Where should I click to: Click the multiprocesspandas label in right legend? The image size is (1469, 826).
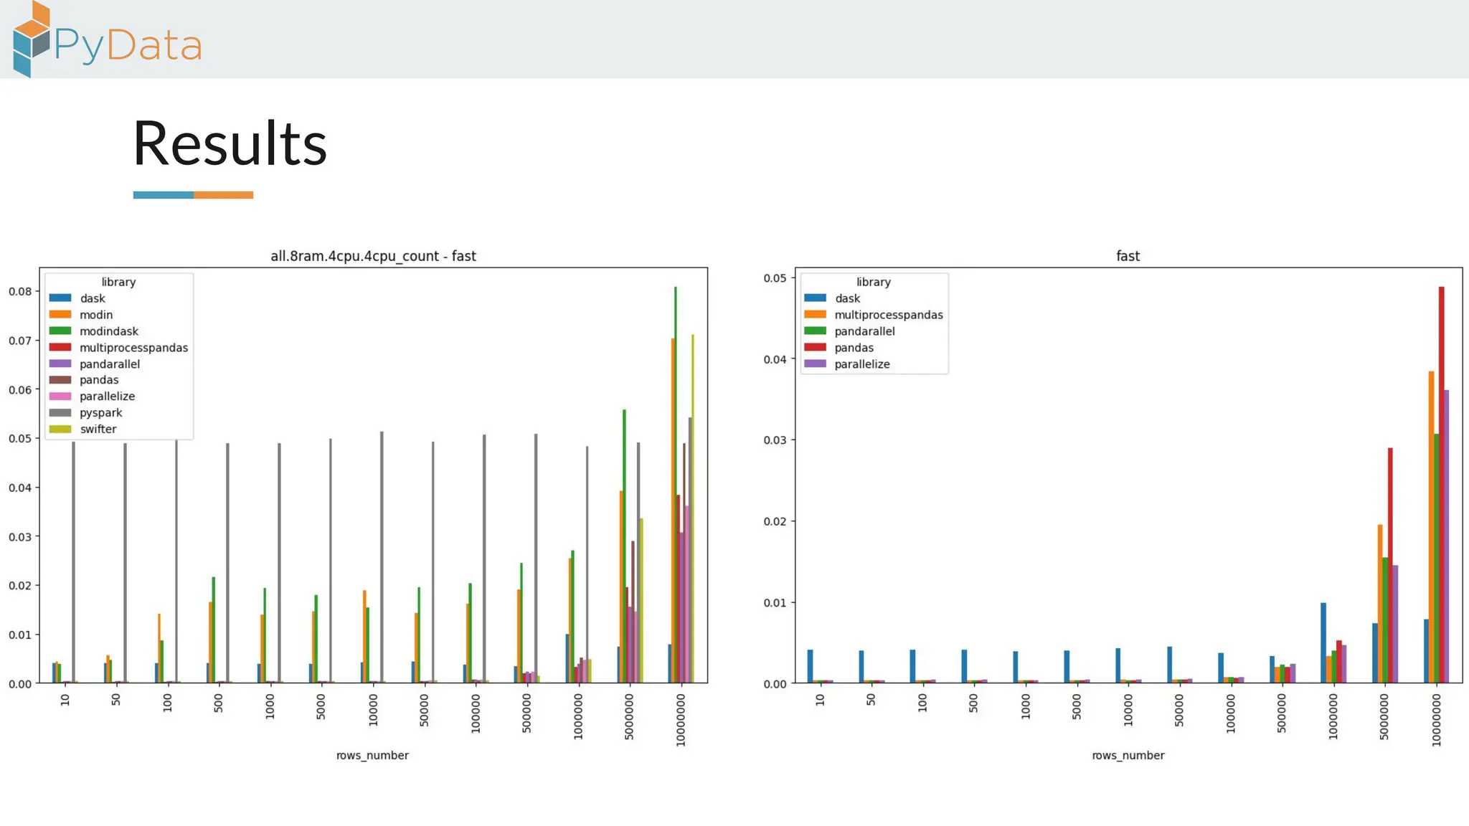point(888,315)
